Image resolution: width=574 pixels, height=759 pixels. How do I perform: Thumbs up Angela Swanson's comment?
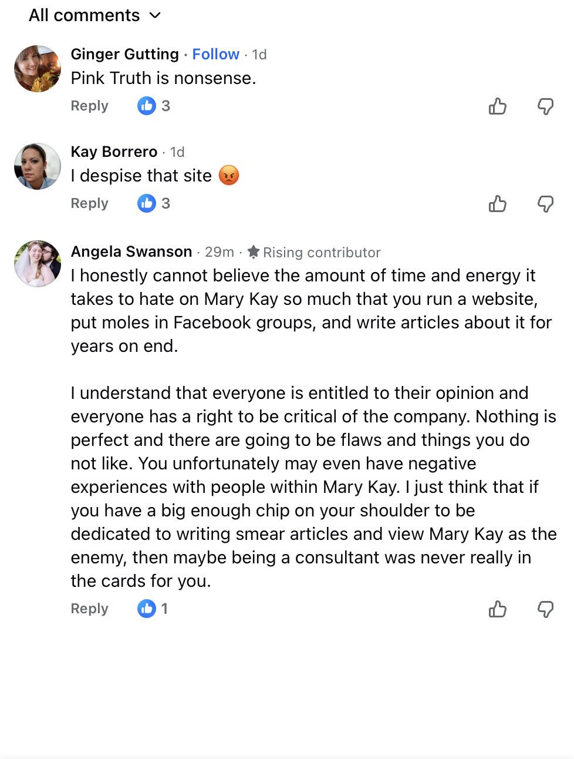coord(497,609)
